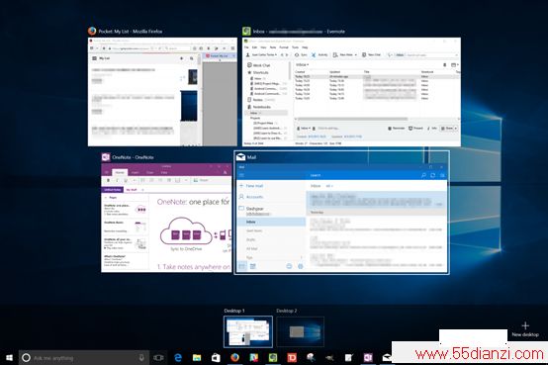Select Shortcuts in Evernote sidebar
The image size is (548, 365).
pyautogui.click(x=258, y=72)
